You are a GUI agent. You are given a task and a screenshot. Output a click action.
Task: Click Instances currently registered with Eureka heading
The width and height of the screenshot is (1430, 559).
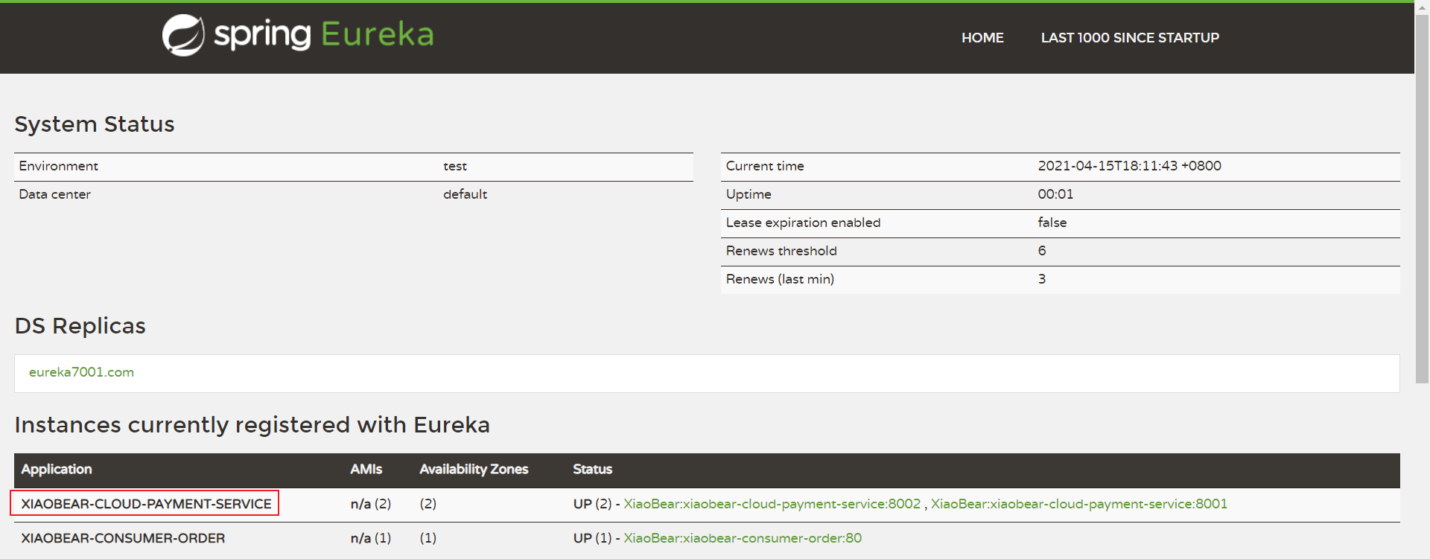point(252,425)
